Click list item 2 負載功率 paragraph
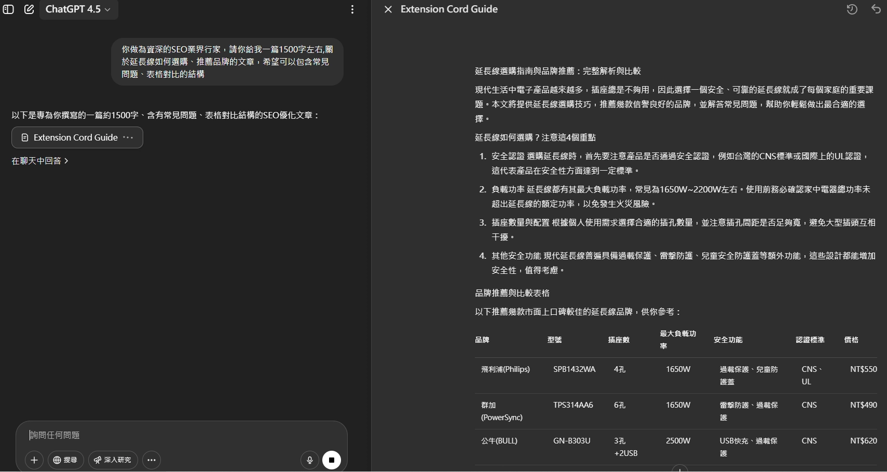Image resolution: width=887 pixels, height=472 pixels. (x=681, y=197)
